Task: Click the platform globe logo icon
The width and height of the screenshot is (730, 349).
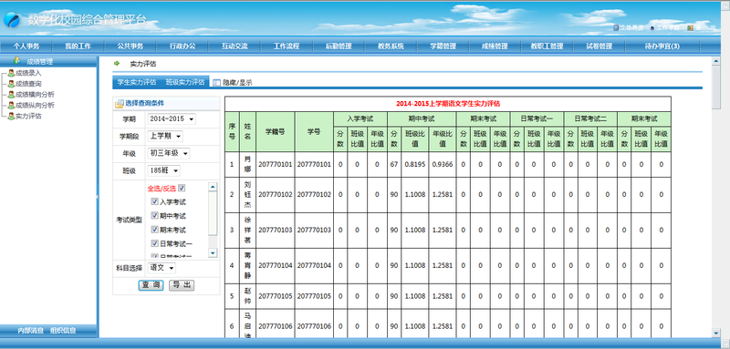Action: (12, 20)
